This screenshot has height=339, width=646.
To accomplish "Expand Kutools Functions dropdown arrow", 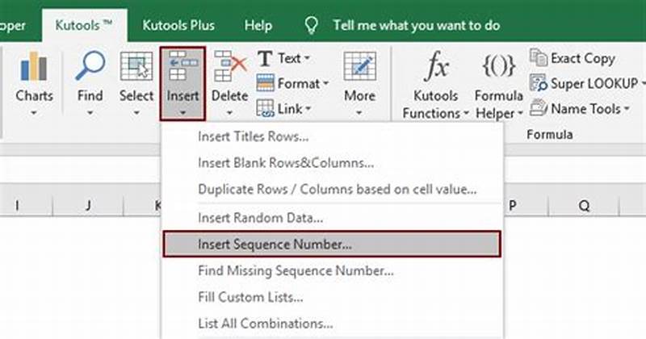I will point(466,113).
